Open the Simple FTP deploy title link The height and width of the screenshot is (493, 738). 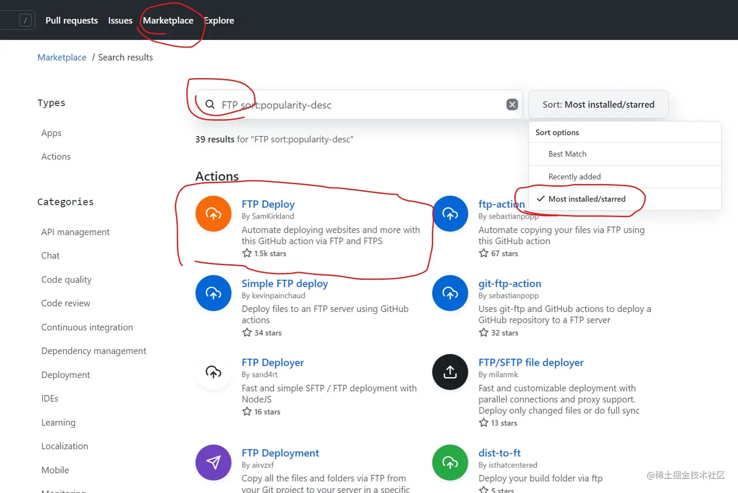[x=285, y=284]
